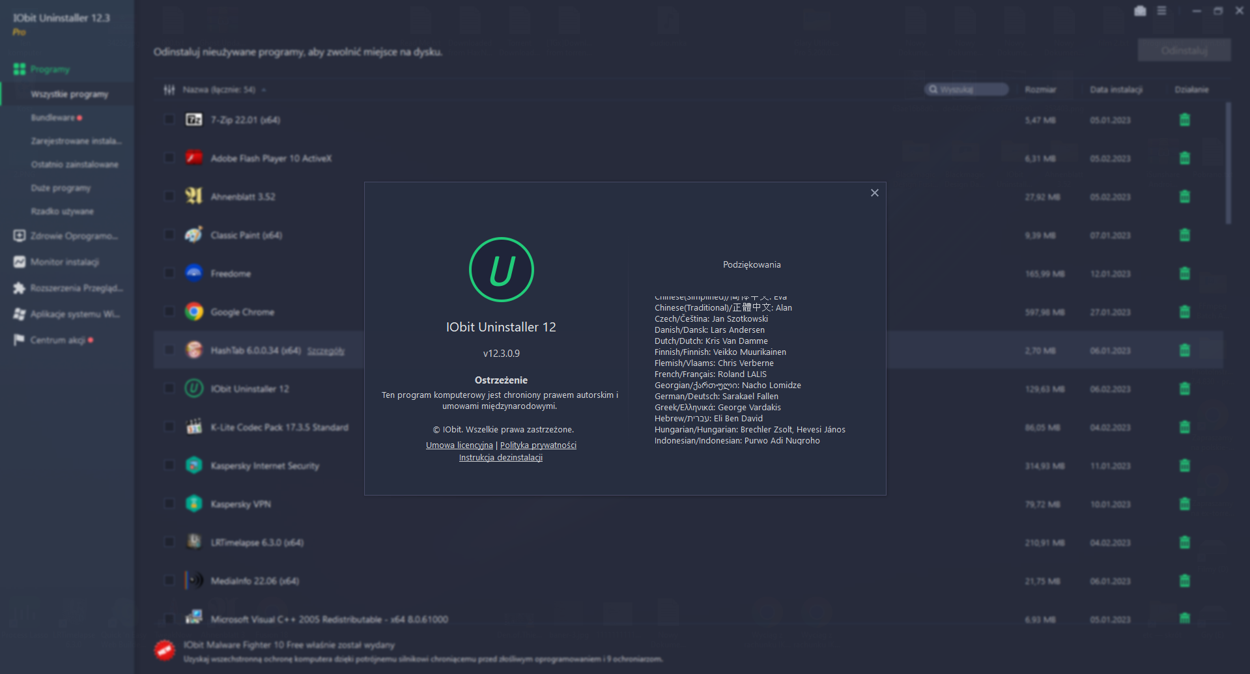Click the trash icon for K-Lite Codec Pack

tap(1185, 427)
